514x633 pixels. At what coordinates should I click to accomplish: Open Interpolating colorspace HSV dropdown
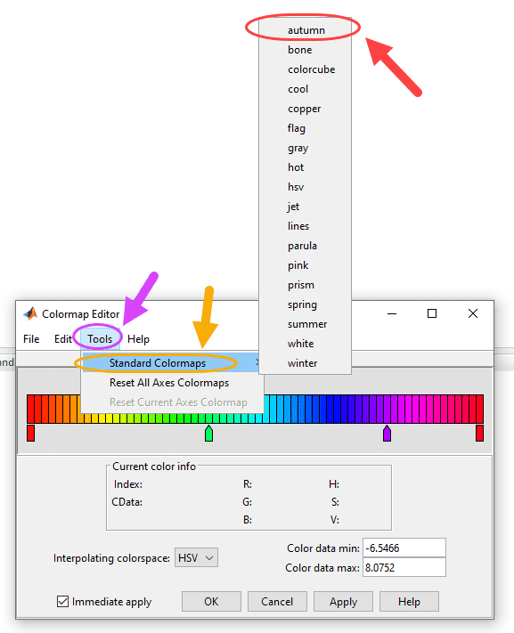196,557
